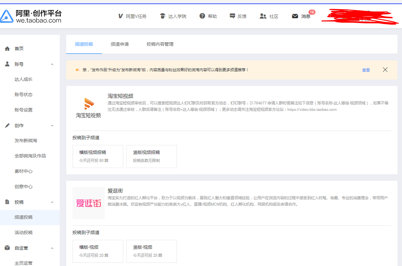The height and width of the screenshot is (266, 402).
Task: Click the 查看 link in the notice
Action: coord(366,70)
